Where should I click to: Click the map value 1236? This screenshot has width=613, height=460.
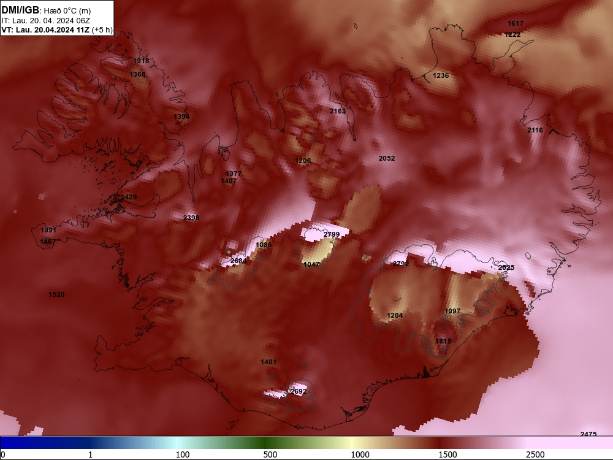coord(441,75)
